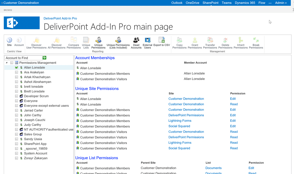Select Sandy Ussia in account tree
Screen dimensions: 294x174
coord(33,139)
